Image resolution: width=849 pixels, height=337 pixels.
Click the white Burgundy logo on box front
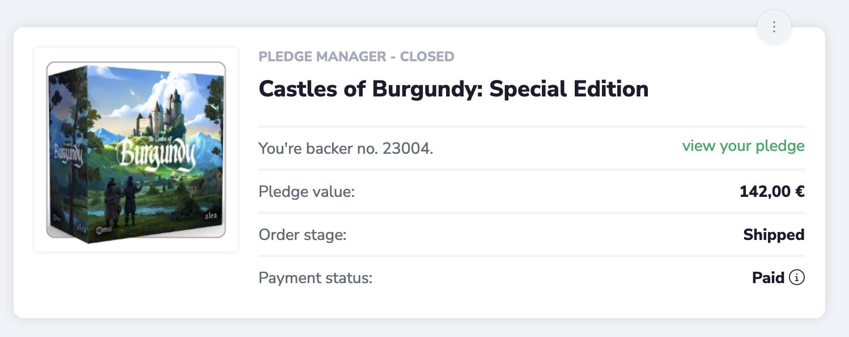[x=156, y=153]
